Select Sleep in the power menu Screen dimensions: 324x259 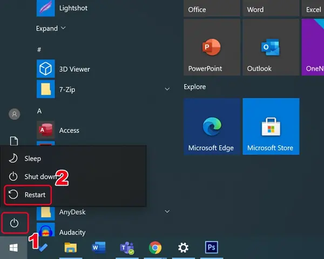(x=73, y=159)
